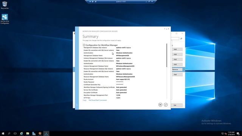Open File Explorer from the taskbar
This screenshot has width=242, height=136.
click(28, 133)
